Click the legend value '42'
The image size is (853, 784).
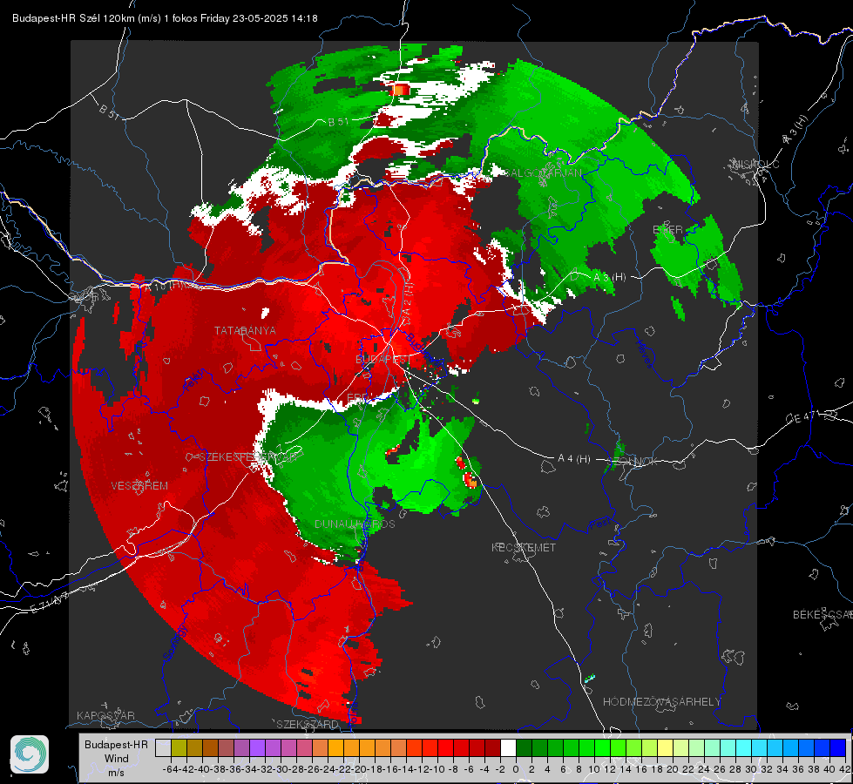[844, 769]
